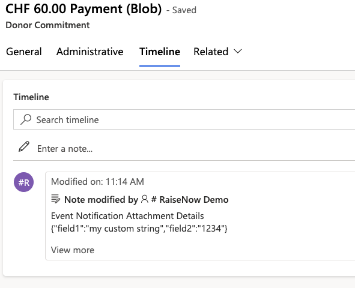Viewport: 355px width, 288px height.
Task: Click the person icon before # RaiseNow Demo
Action: coord(144,199)
